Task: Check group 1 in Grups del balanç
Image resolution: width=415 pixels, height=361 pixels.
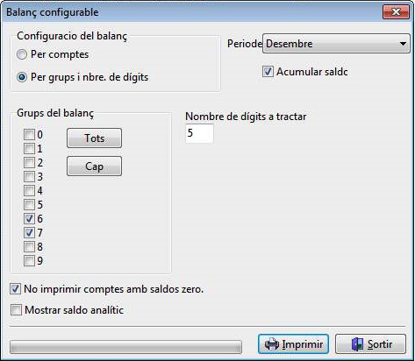Action: (29, 149)
